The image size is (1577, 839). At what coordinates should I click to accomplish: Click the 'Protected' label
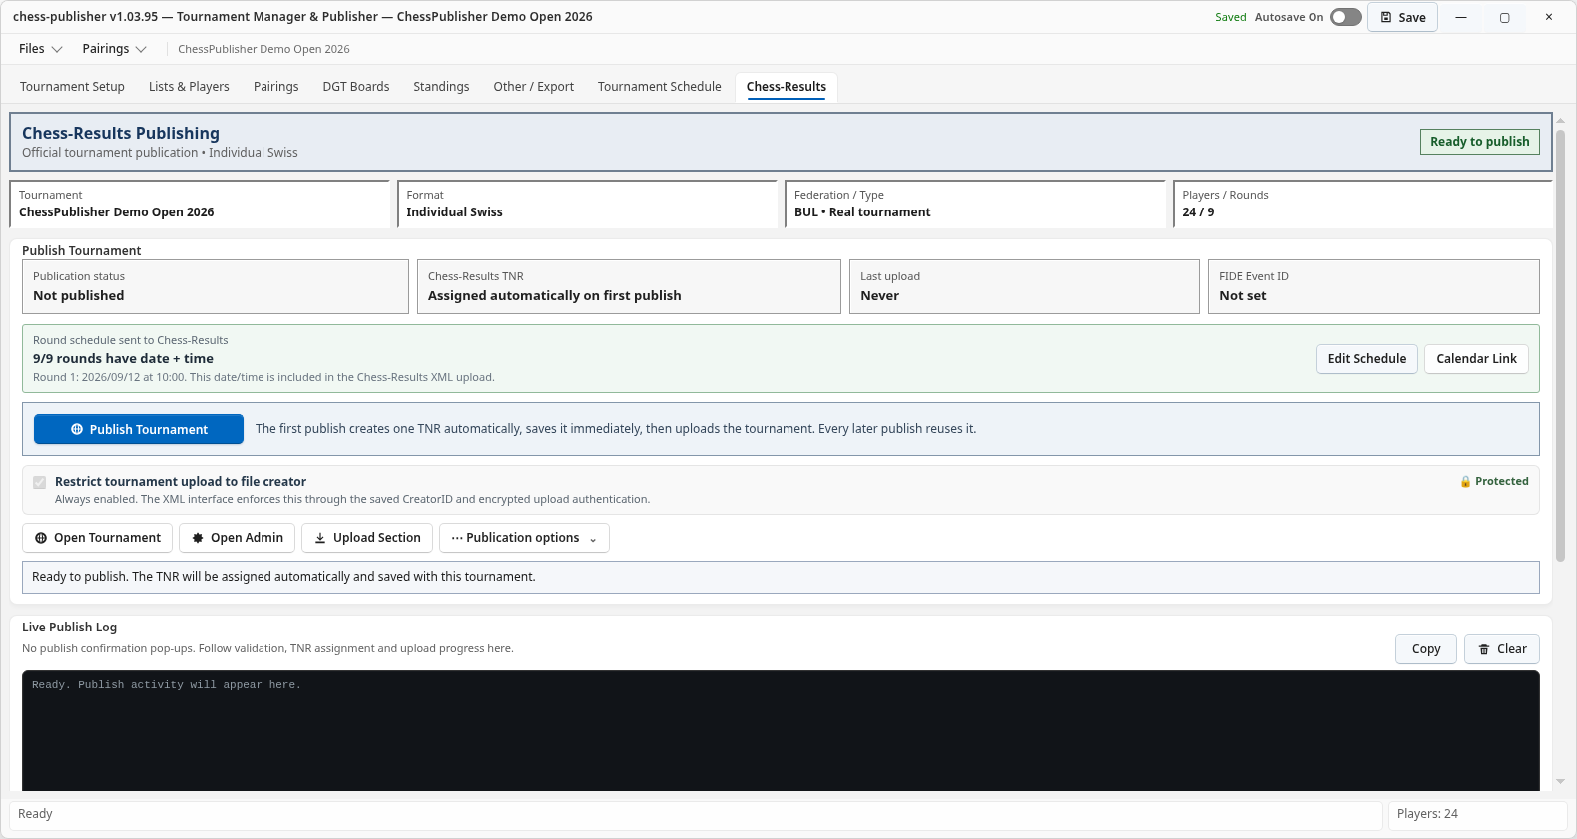click(1502, 481)
